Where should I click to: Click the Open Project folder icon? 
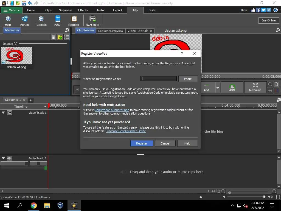18,3
